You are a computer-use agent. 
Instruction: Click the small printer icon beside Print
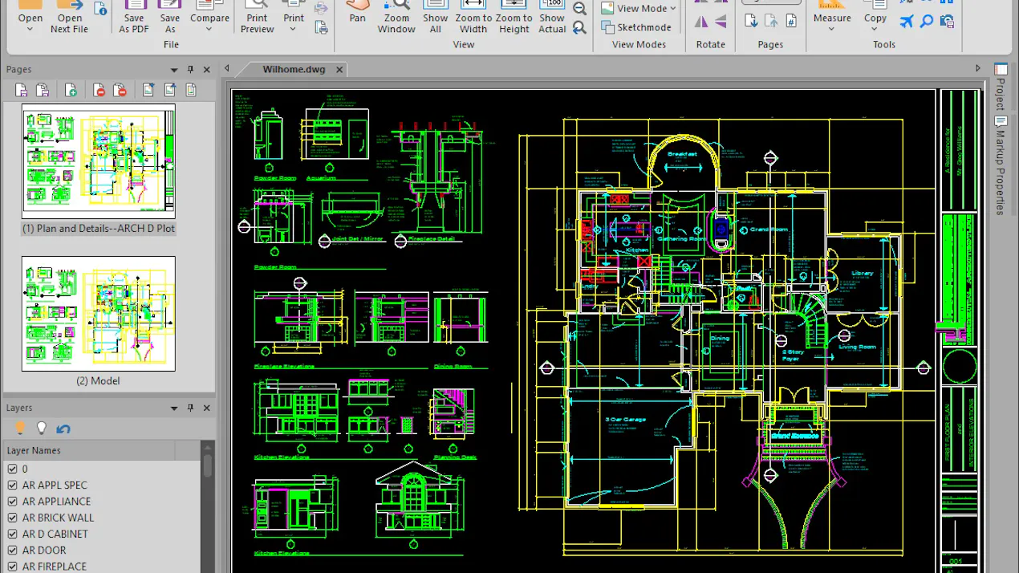(x=321, y=28)
